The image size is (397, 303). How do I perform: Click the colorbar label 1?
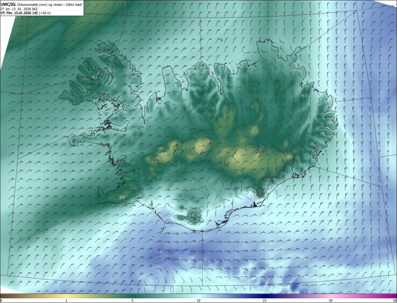pos(66,301)
